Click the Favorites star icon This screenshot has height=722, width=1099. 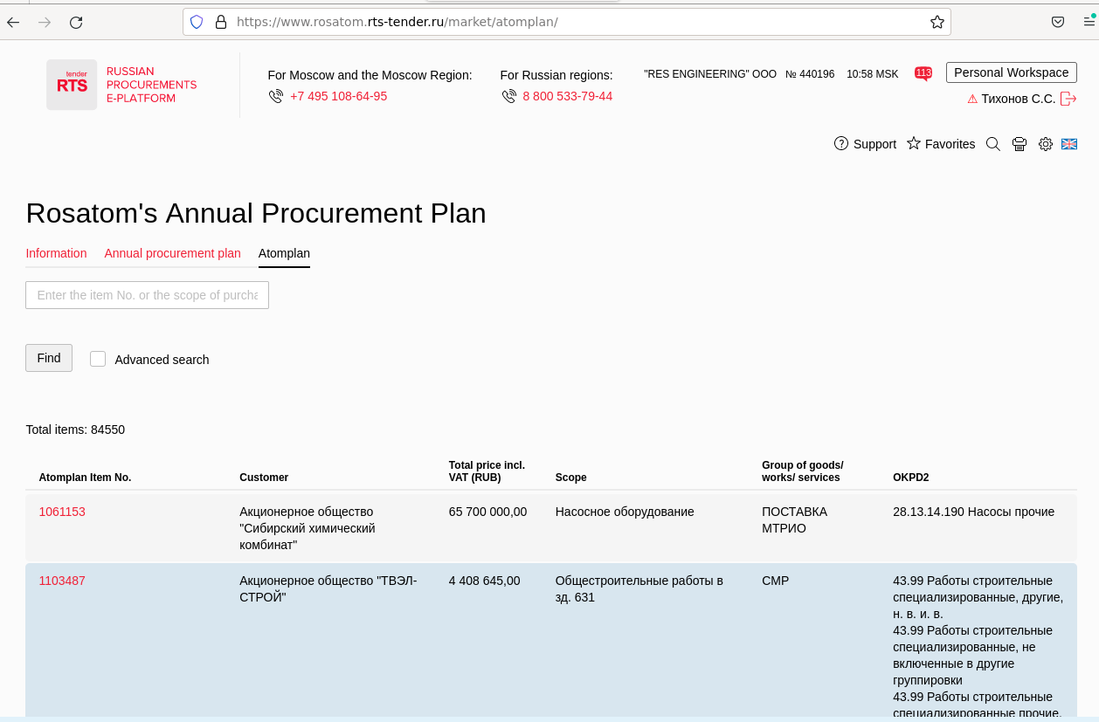click(914, 144)
